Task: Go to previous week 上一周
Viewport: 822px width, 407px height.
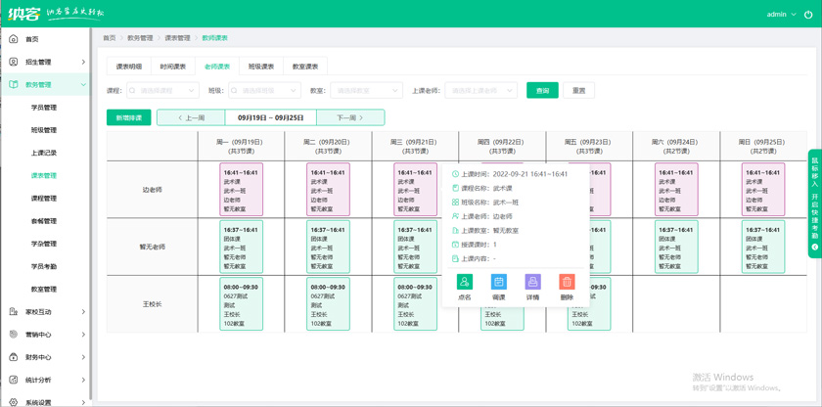Action: [x=191, y=117]
